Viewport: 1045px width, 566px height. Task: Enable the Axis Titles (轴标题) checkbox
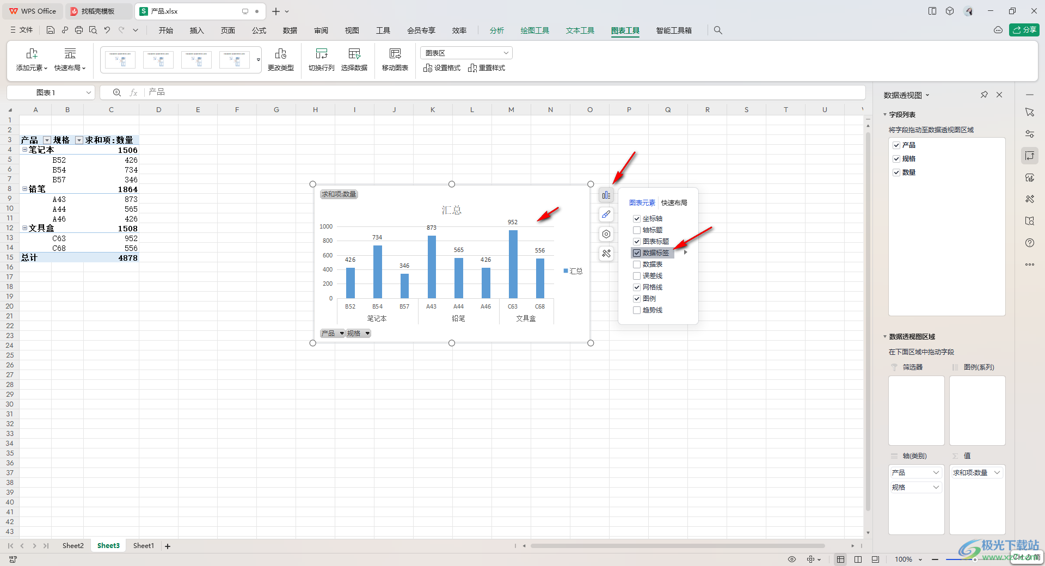[637, 230]
